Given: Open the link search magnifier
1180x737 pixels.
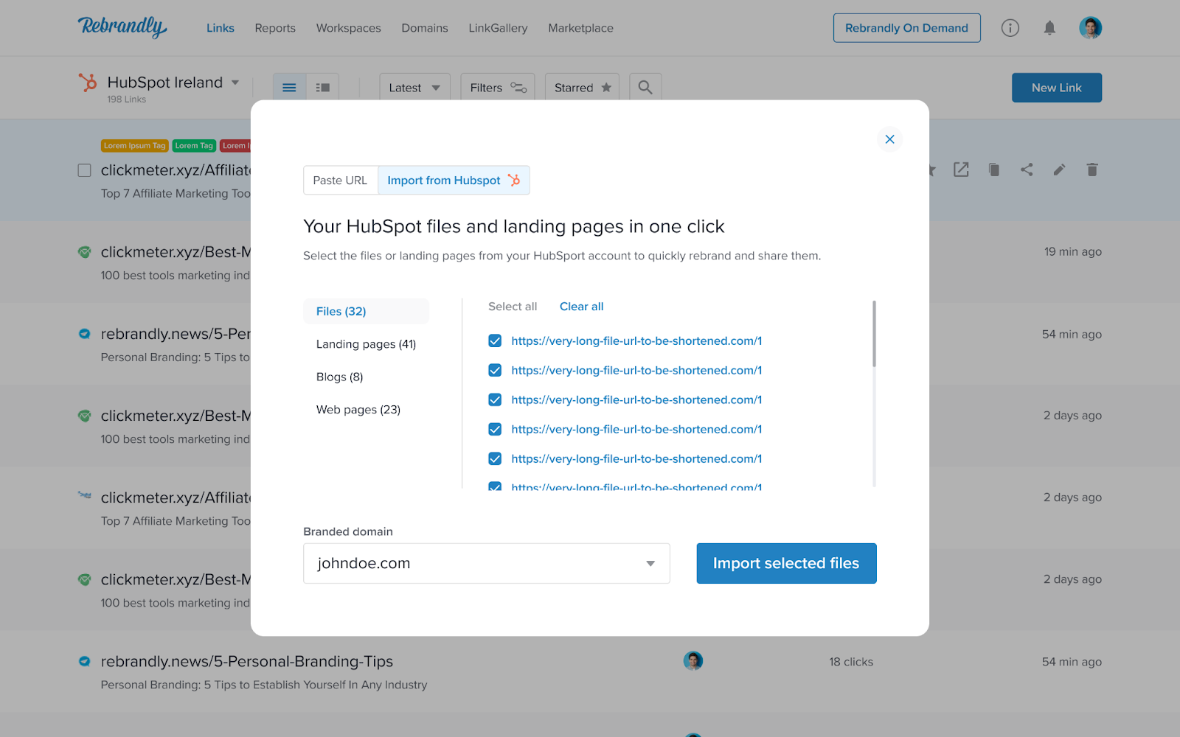Looking at the screenshot, I should (645, 88).
